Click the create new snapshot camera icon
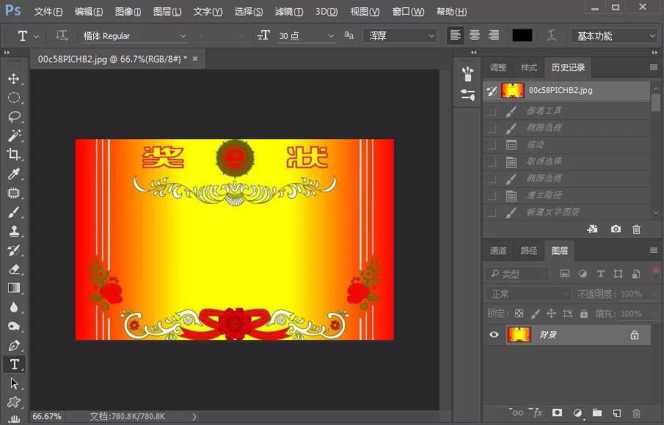The image size is (664, 425). (x=616, y=229)
